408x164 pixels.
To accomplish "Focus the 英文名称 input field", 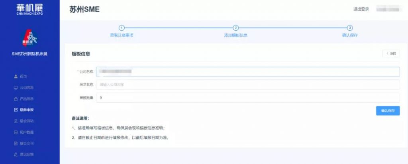I will click(248, 85).
